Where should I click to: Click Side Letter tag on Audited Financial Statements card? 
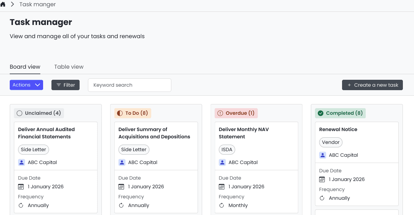pyautogui.click(x=33, y=150)
